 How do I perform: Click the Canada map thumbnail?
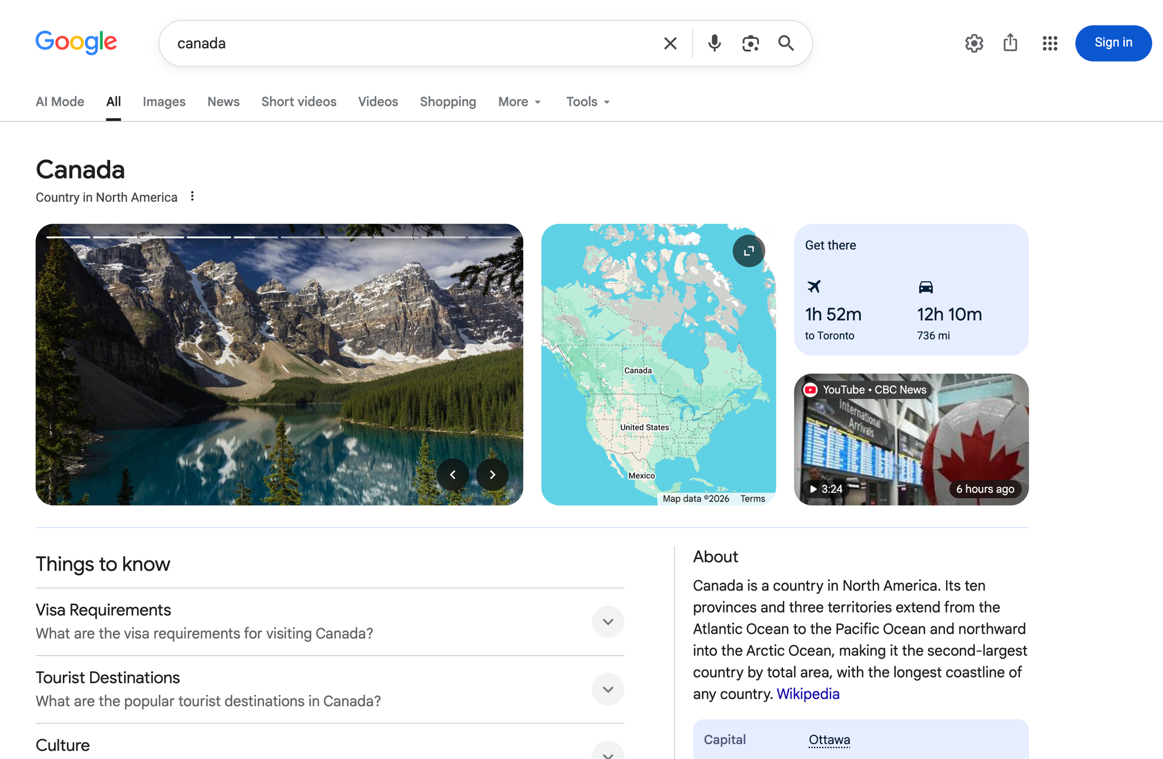pos(658,364)
